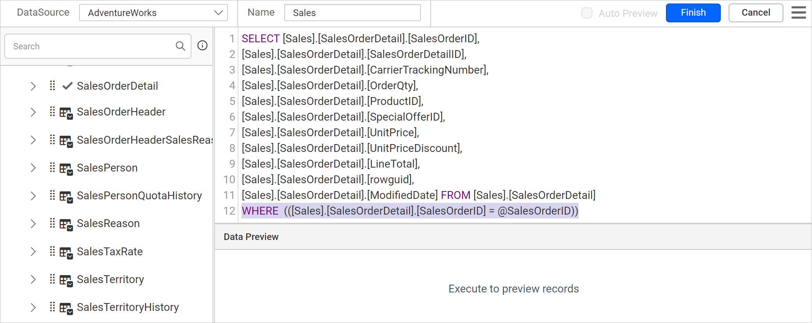Toggle selection of the SalesTerritory table
This screenshot has width=812, height=323.
click(110, 279)
